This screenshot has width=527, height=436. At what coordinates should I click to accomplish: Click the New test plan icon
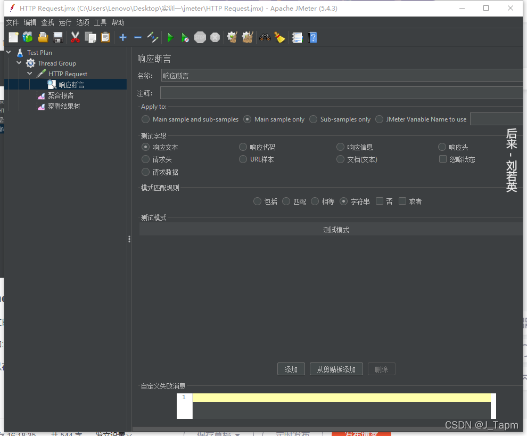[x=13, y=37]
